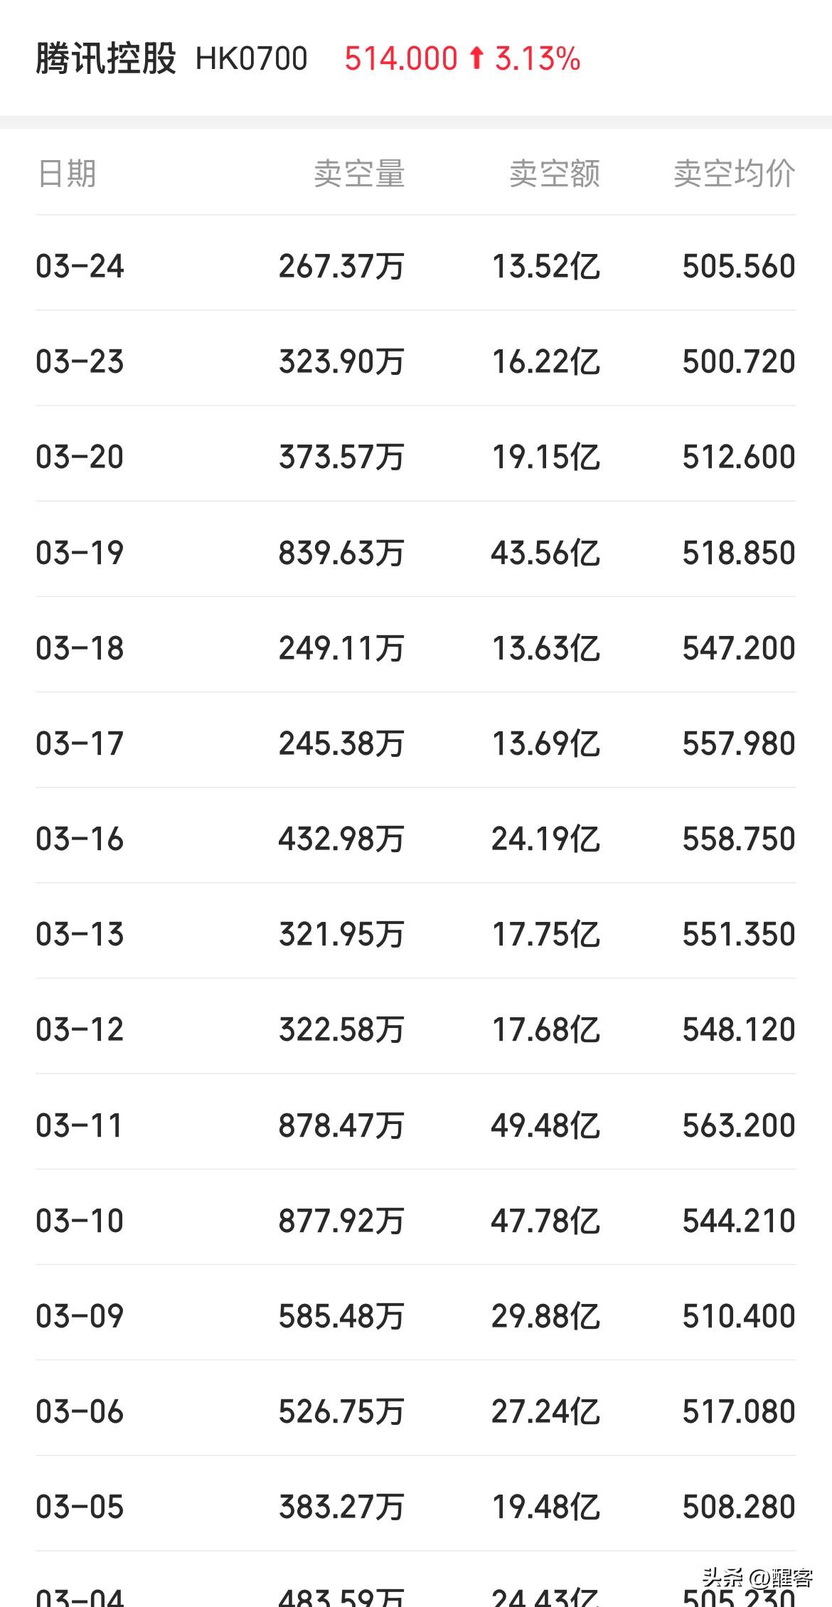Click 13.63亿 amount on 03-18
832x1607 pixels.
coord(545,648)
